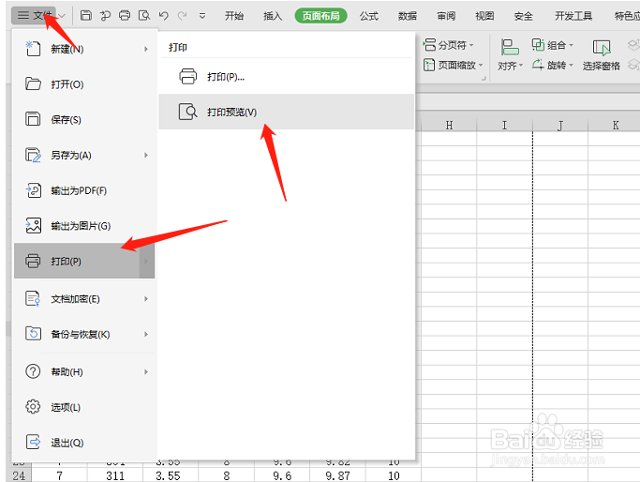The width and height of the screenshot is (640, 482).
Task: Open the 数据 ribbon tab
Action: pos(408,16)
